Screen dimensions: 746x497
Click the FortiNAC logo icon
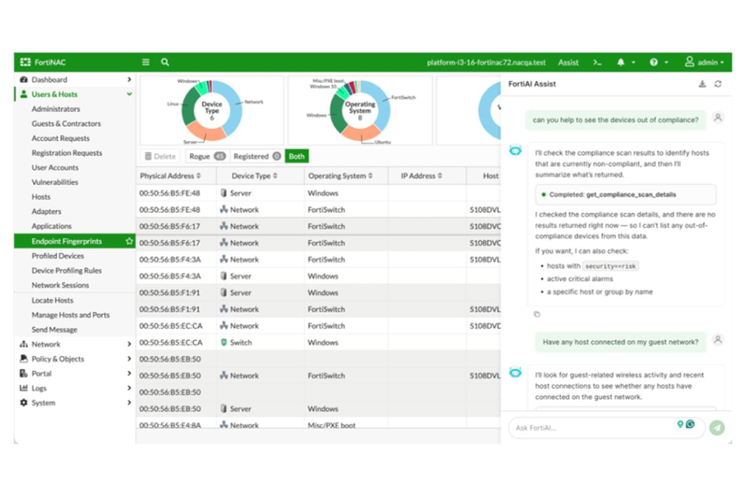click(x=25, y=62)
